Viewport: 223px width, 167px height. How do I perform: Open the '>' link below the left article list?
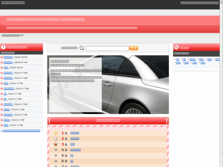[x=21, y=131]
